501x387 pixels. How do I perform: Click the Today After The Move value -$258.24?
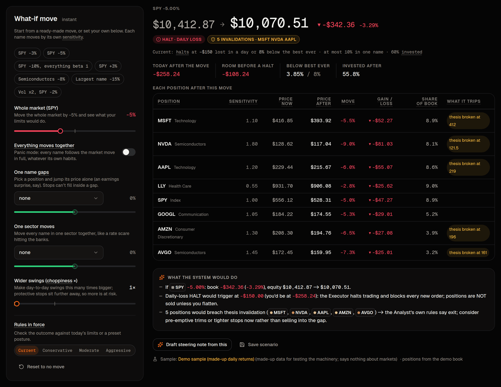166,74
